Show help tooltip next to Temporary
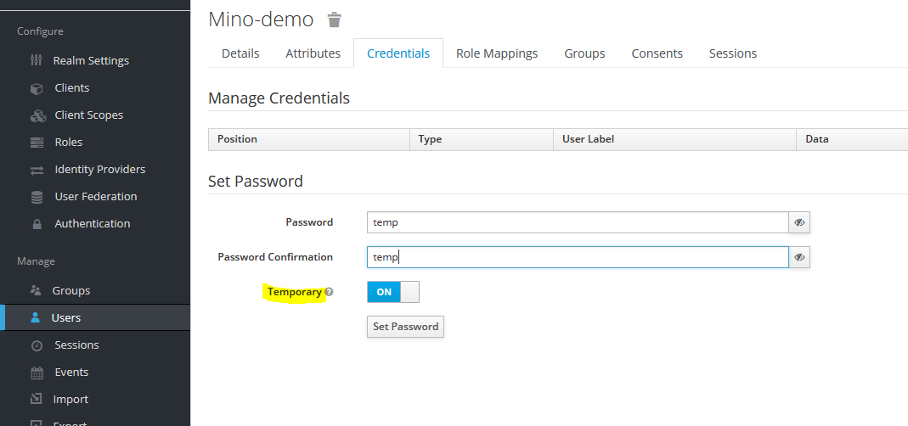The height and width of the screenshot is (426, 908). point(329,292)
